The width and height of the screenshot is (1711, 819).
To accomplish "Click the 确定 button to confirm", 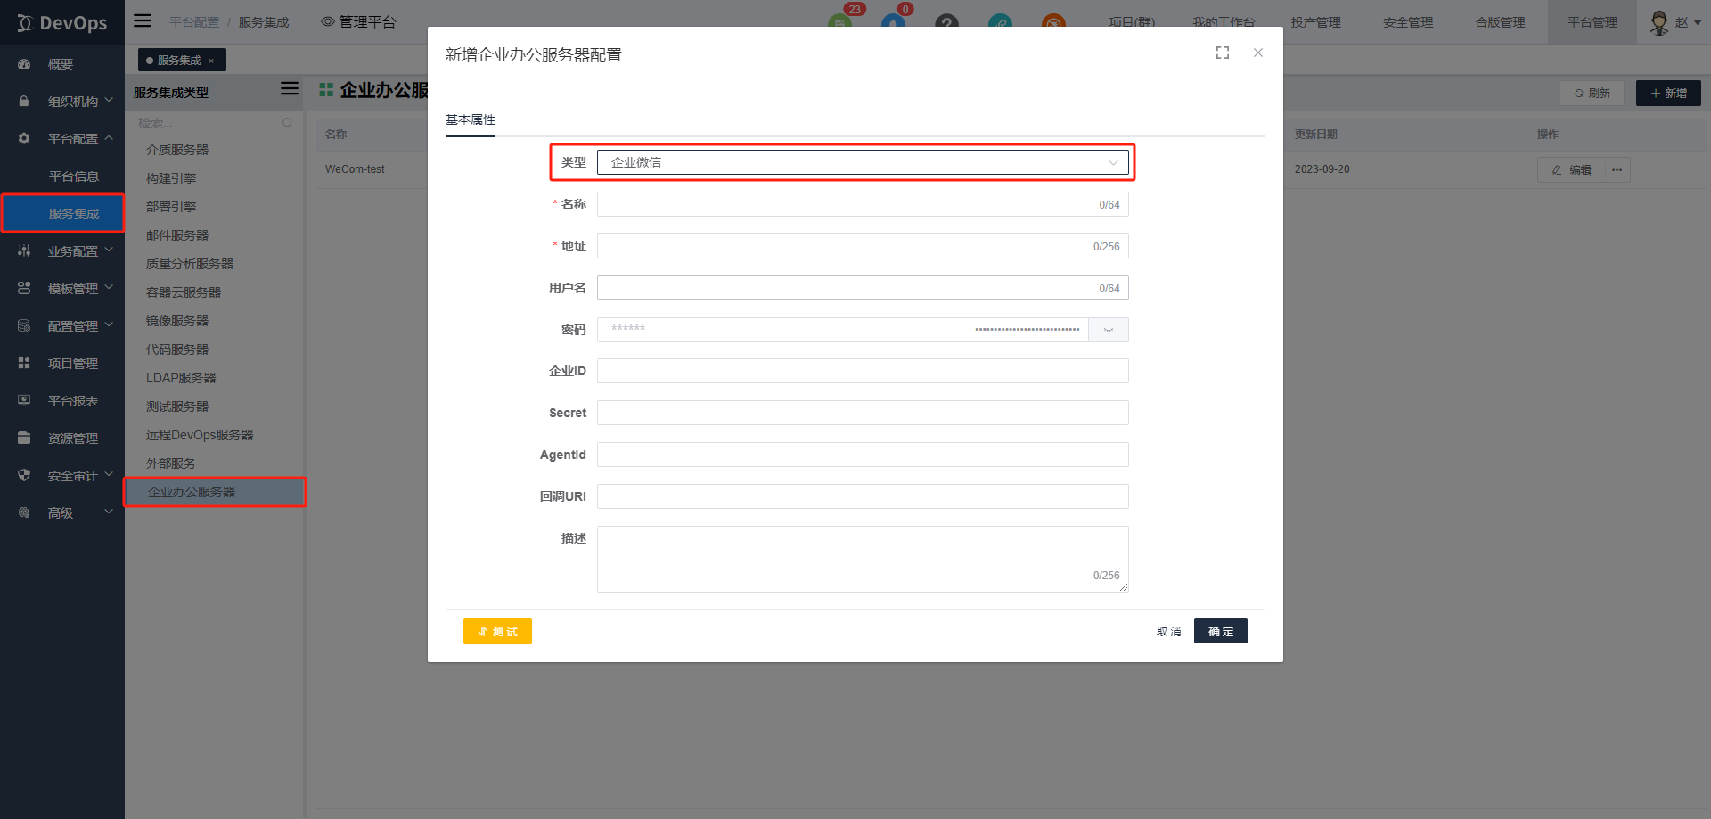I will [1220, 631].
